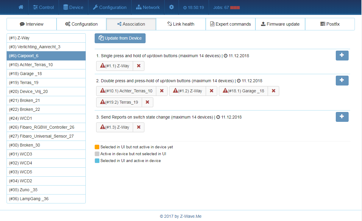Switch to the Link health tab
Image resolution: width=362 pixels, height=221 pixels.
(181, 24)
